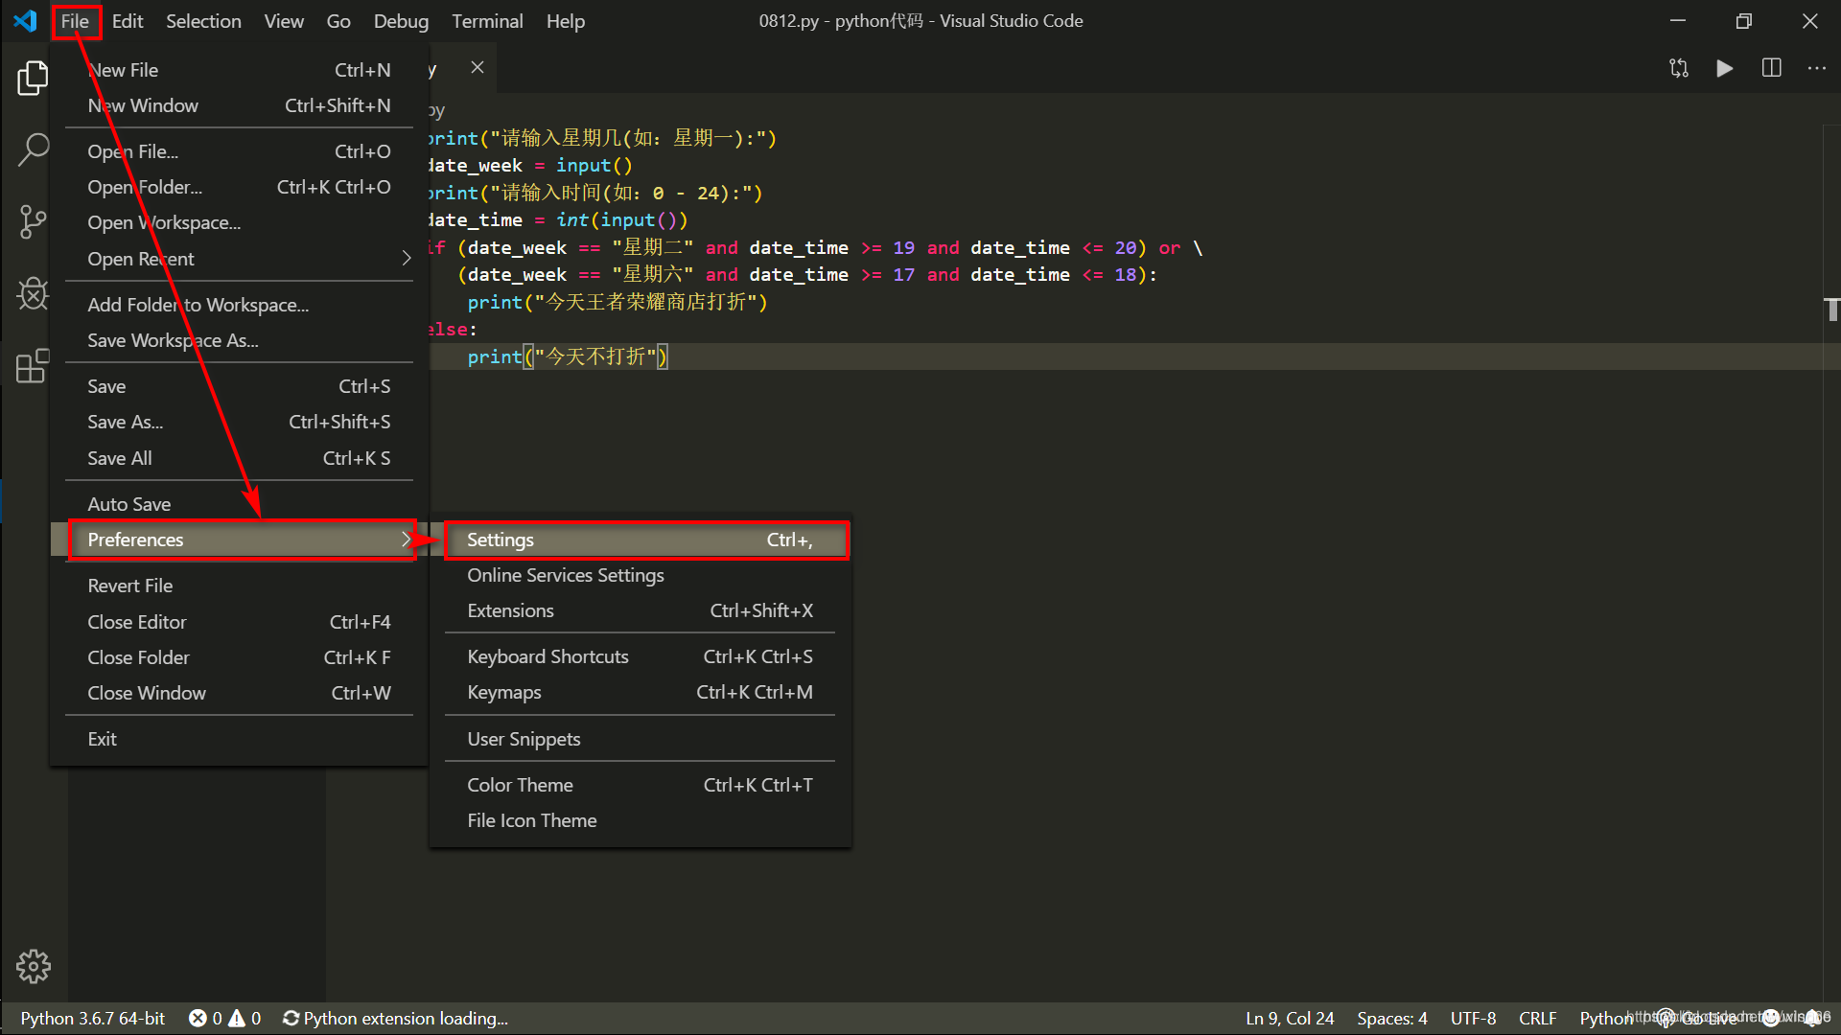This screenshot has width=1841, height=1035.
Task: Open the Explorer view in activity bar
Action: [x=33, y=78]
